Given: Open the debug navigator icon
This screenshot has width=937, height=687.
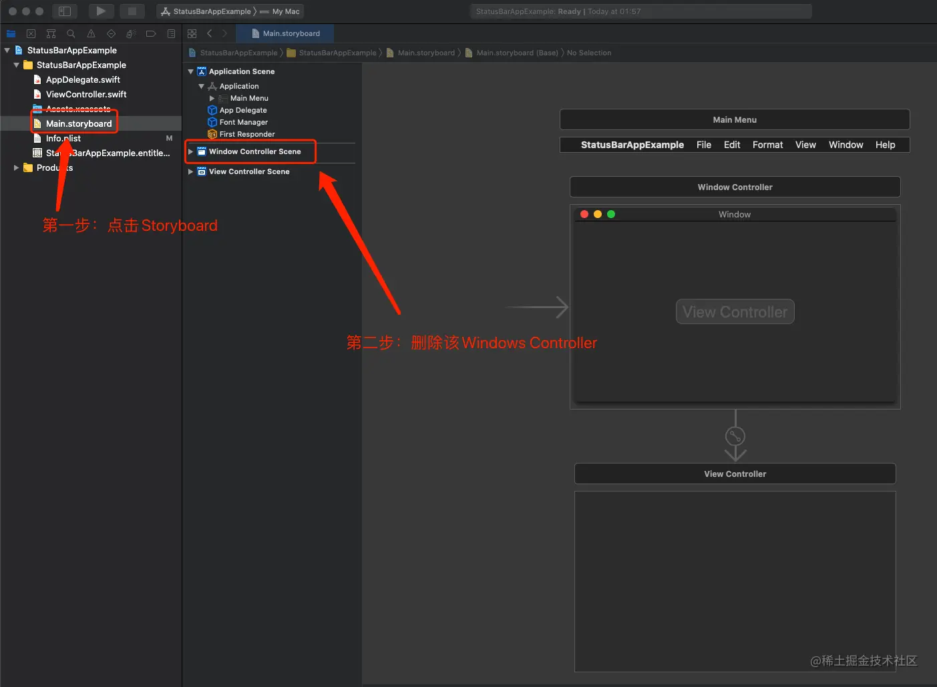Looking at the screenshot, I should pos(131,33).
